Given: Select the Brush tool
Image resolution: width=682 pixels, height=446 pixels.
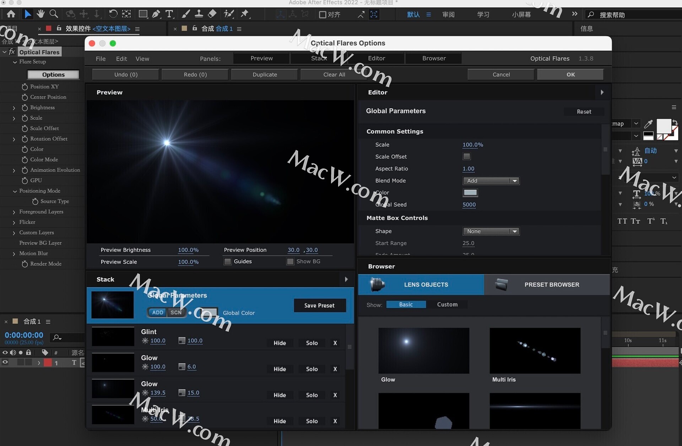Looking at the screenshot, I should [x=185, y=14].
